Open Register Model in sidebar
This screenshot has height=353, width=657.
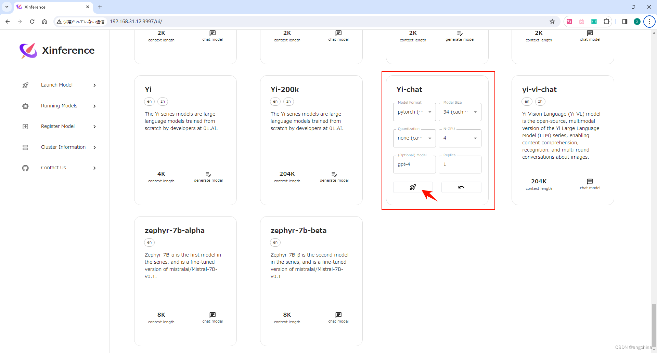pyautogui.click(x=58, y=126)
